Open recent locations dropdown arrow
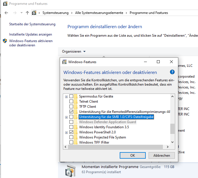Viewport: 198px width, 178px height. pyautogui.click(x=22, y=13)
